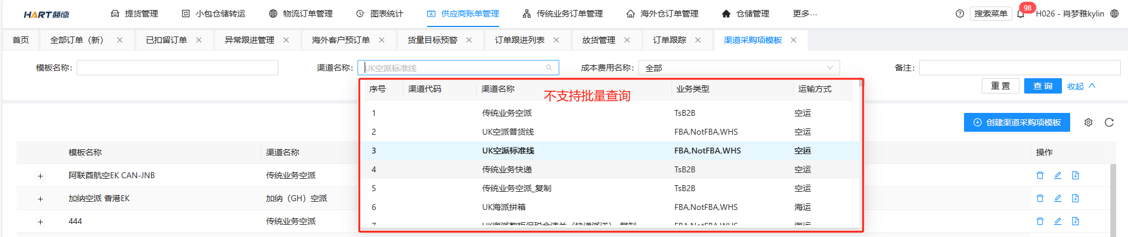This screenshot has width=1128, height=237.
Task: Open the help question mark icon
Action: point(960,14)
